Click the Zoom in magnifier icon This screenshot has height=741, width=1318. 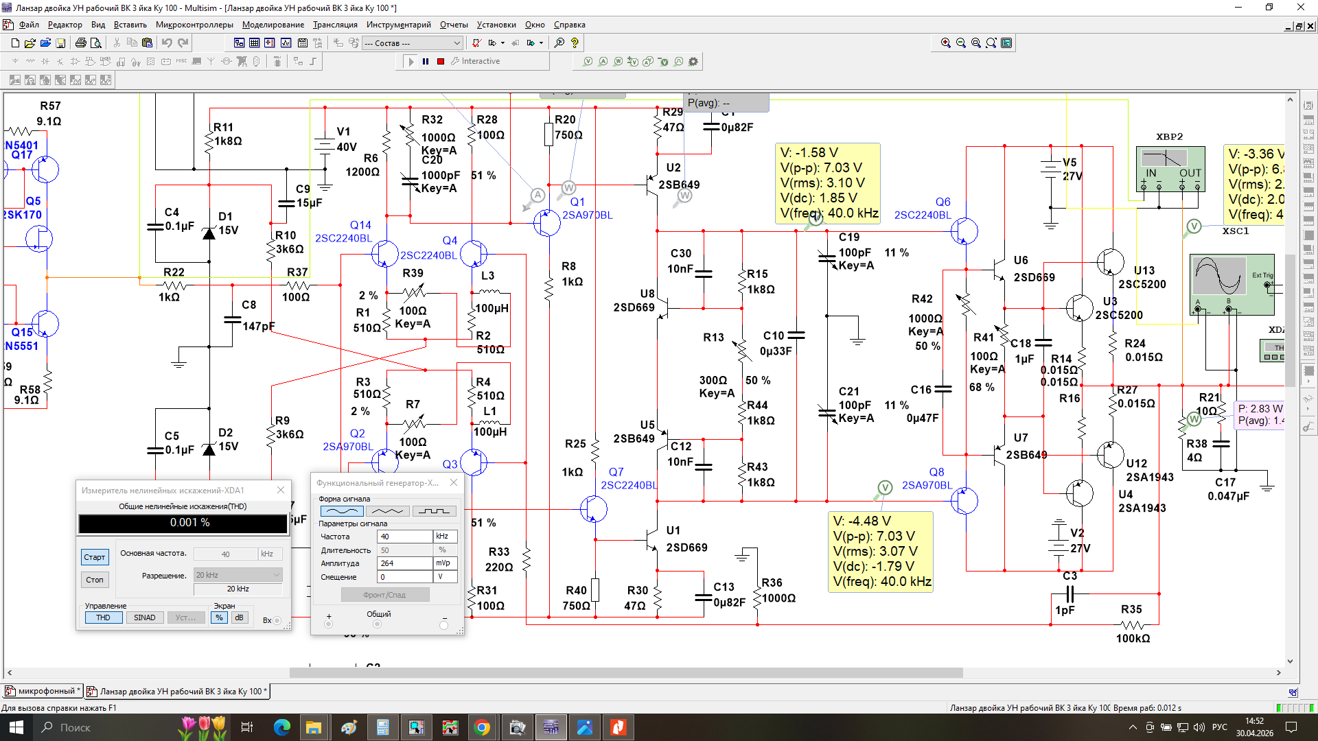[x=946, y=43]
